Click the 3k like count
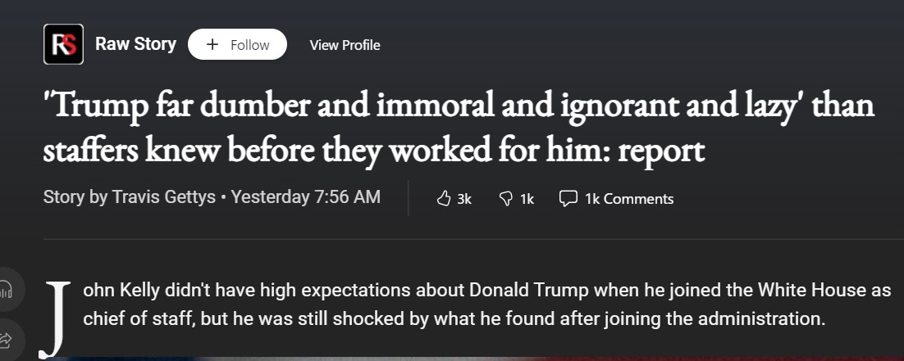 pos(464,198)
